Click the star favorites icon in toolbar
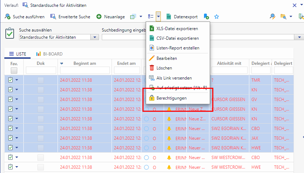This screenshot has width=304, height=173. coord(217,17)
